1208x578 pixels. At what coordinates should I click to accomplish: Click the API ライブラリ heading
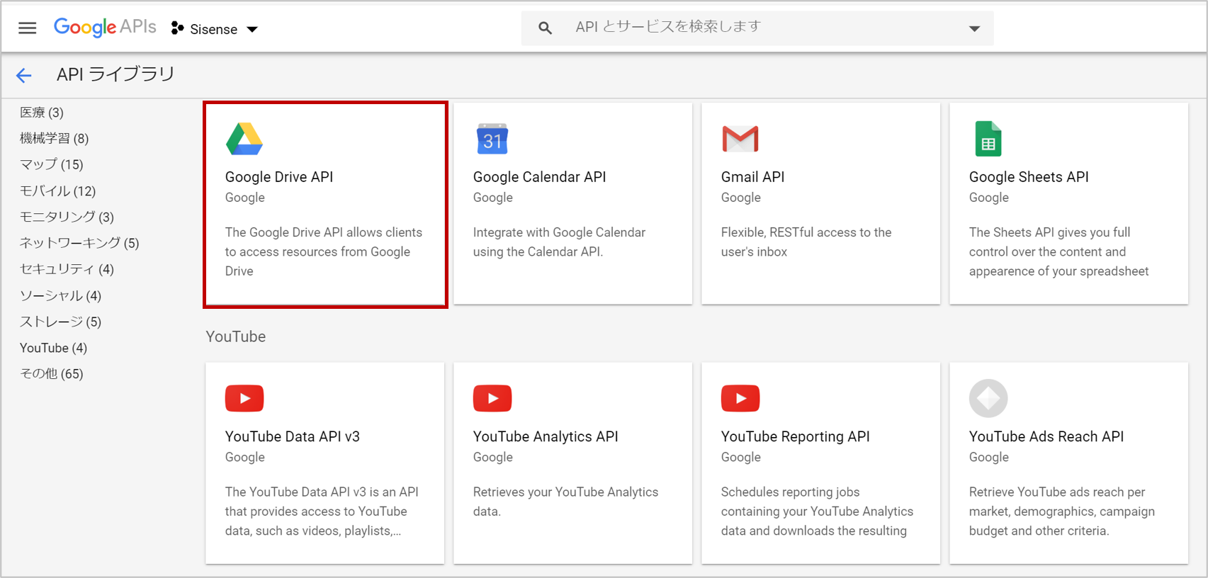[115, 74]
